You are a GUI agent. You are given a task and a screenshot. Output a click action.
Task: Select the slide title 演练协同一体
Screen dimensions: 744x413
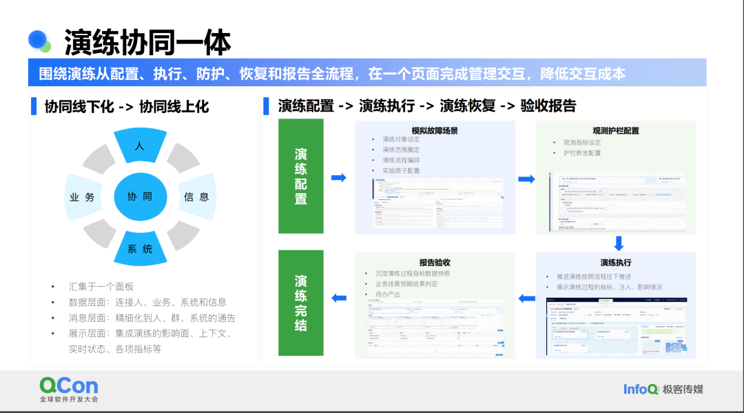click(147, 42)
